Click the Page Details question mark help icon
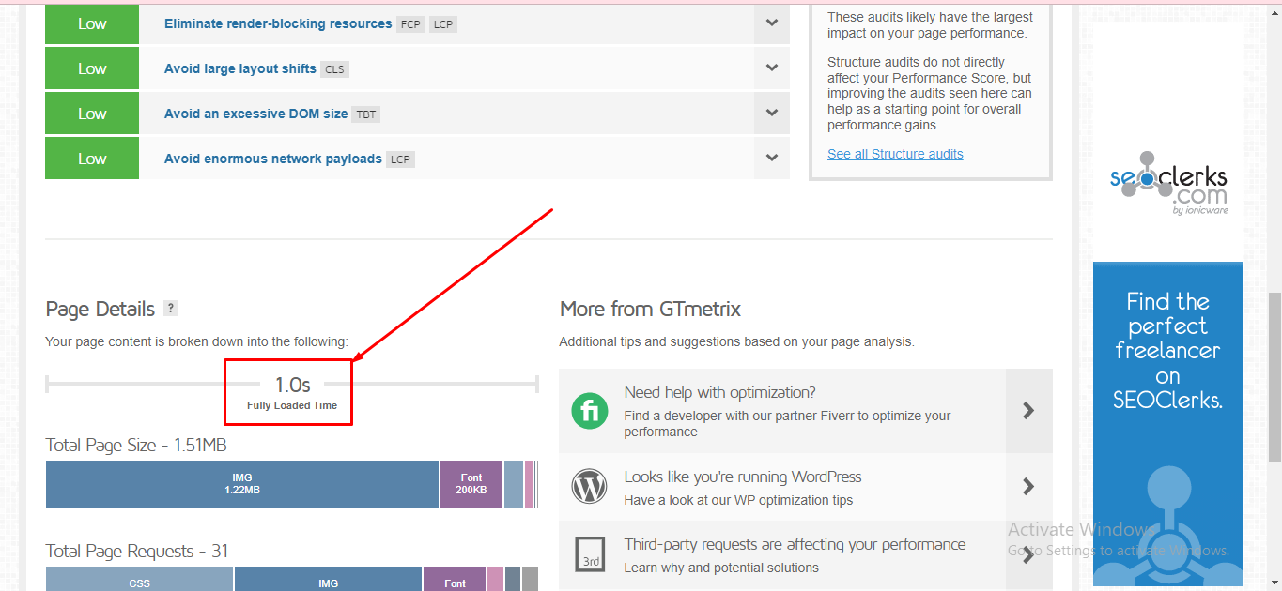Screen dimensions: 1282x591 pyautogui.click(x=170, y=309)
